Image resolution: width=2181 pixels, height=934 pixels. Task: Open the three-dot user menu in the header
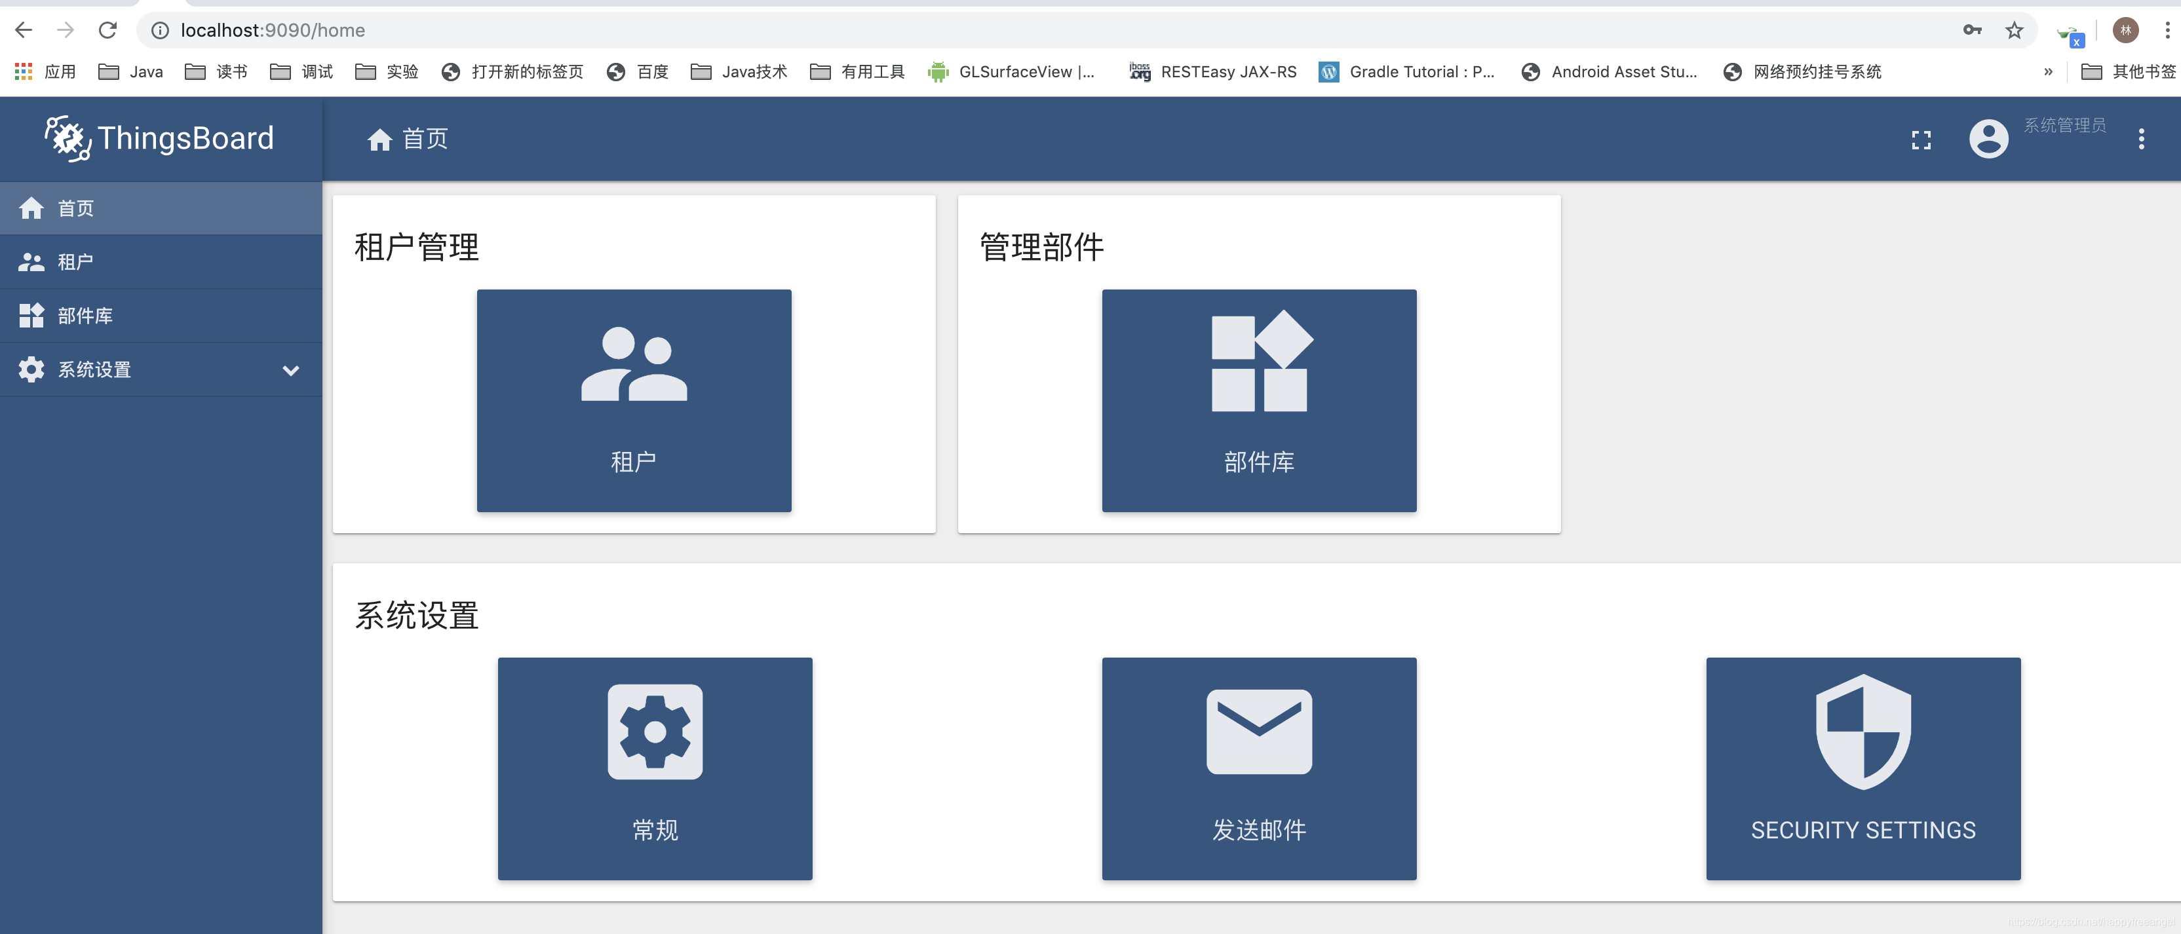coord(2141,139)
